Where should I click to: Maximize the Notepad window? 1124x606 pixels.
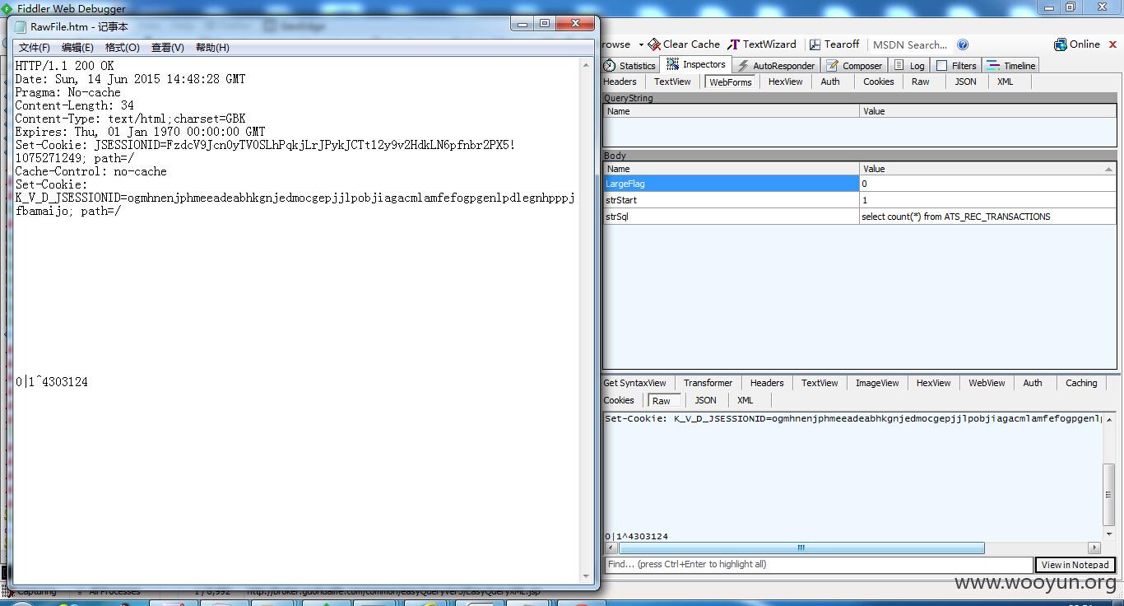coord(545,24)
